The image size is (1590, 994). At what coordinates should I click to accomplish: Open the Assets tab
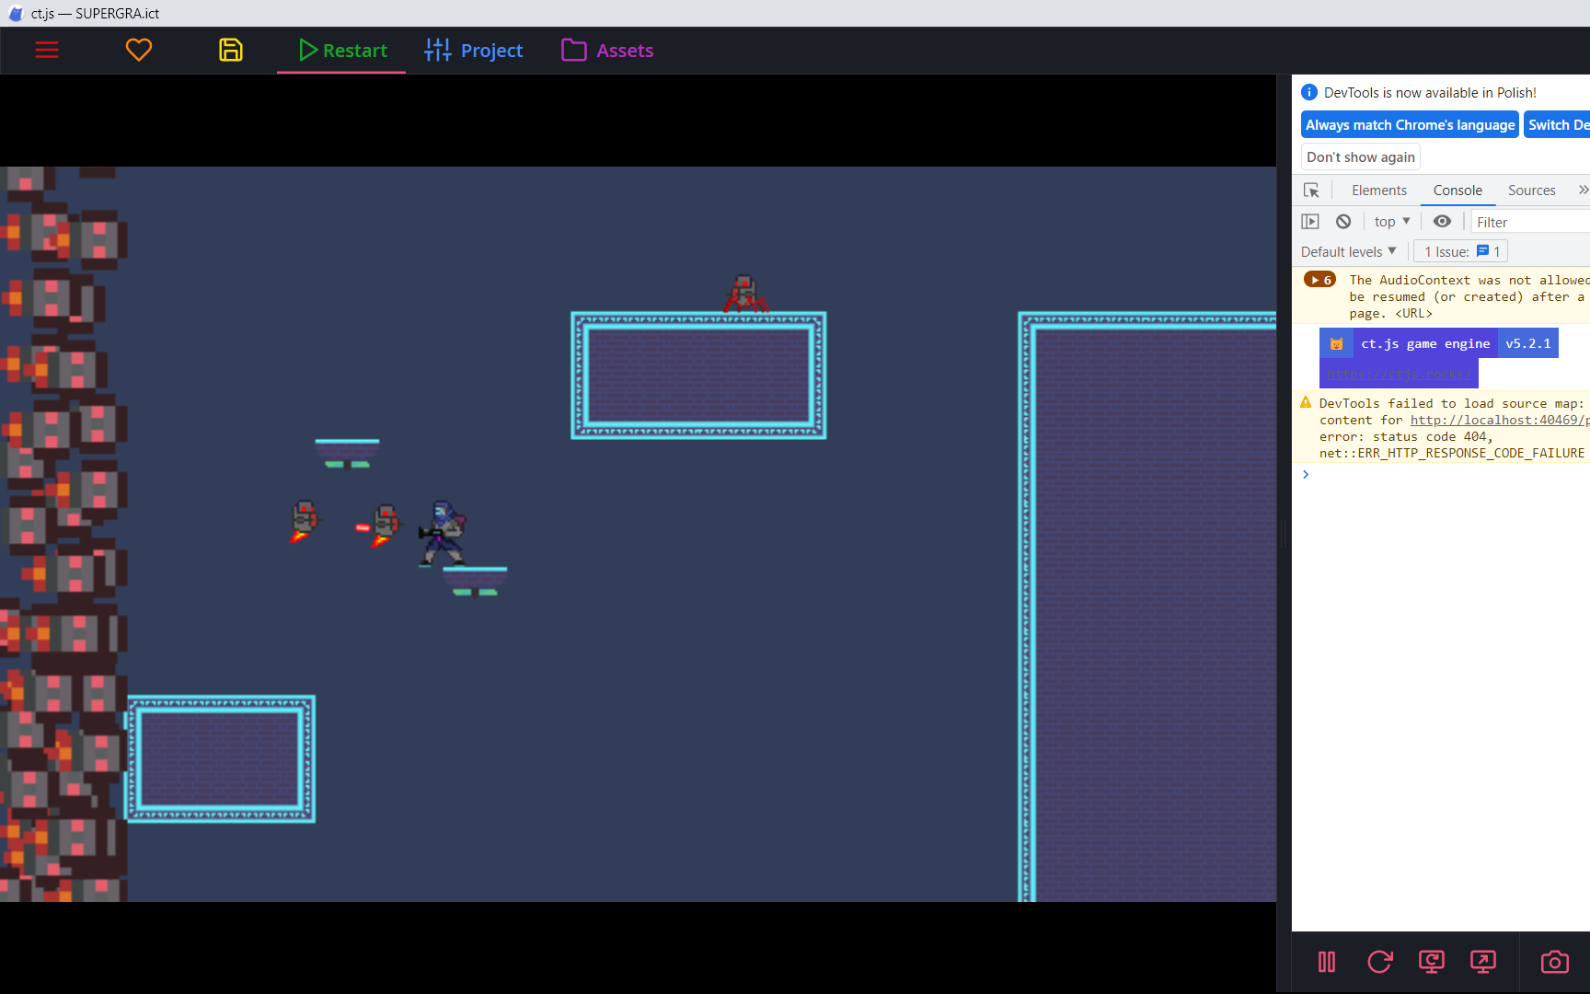(608, 51)
